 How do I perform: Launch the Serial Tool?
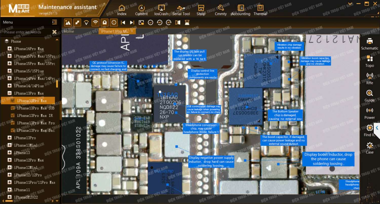click(181, 10)
